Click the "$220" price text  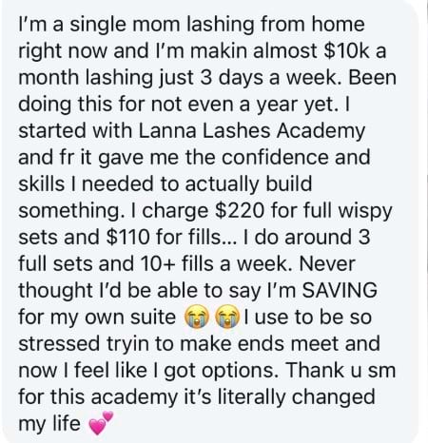click(x=240, y=210)
